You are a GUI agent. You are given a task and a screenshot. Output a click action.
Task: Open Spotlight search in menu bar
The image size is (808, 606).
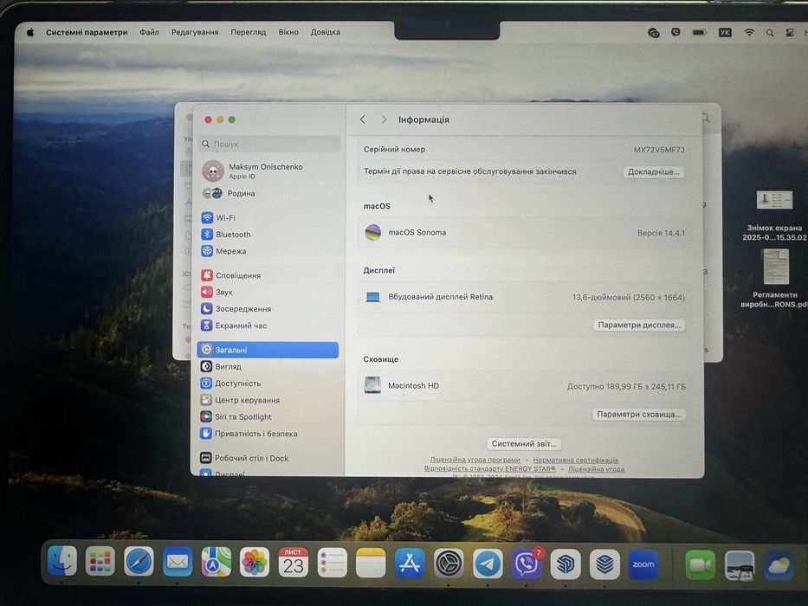tap(769, 33)
